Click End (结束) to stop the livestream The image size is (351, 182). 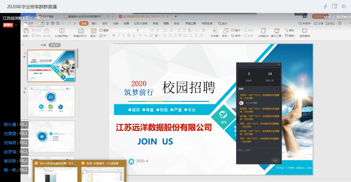[x=327, y=17]
